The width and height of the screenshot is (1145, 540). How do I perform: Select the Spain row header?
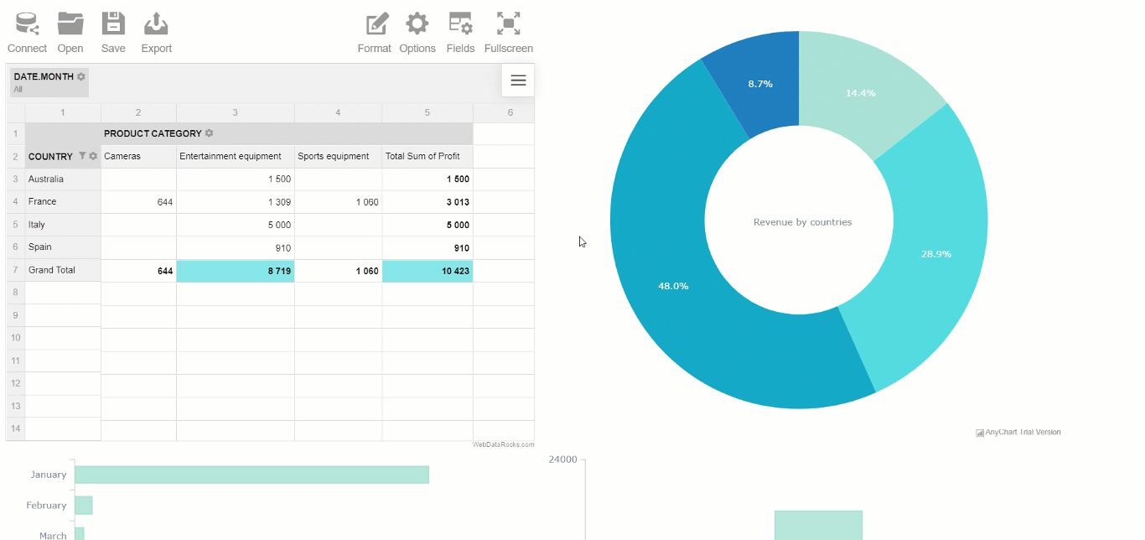point(63,247)
